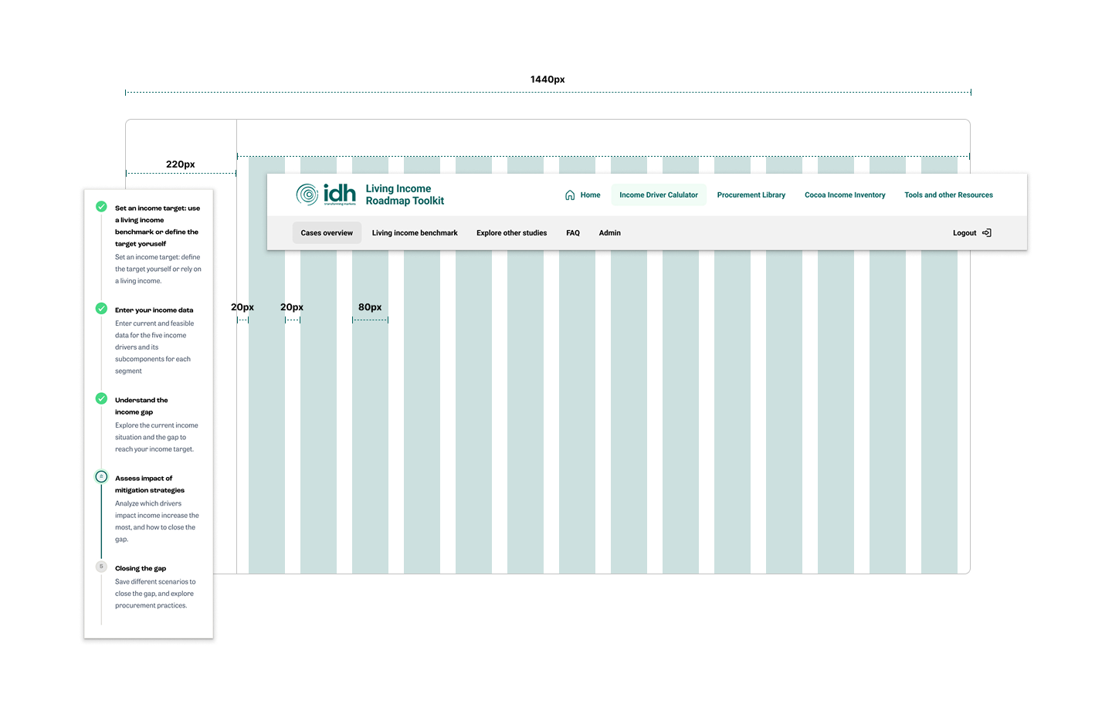
Task: Click description Explore the current income situation
Action: (157, 437)
